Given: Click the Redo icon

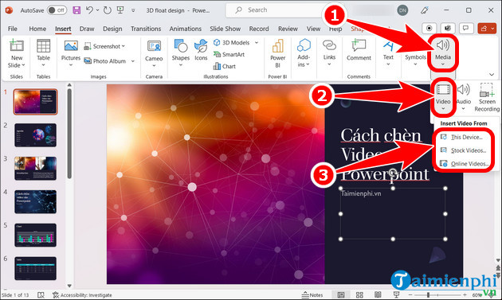Looking at the screenshot, I should (x=108, y=10).
